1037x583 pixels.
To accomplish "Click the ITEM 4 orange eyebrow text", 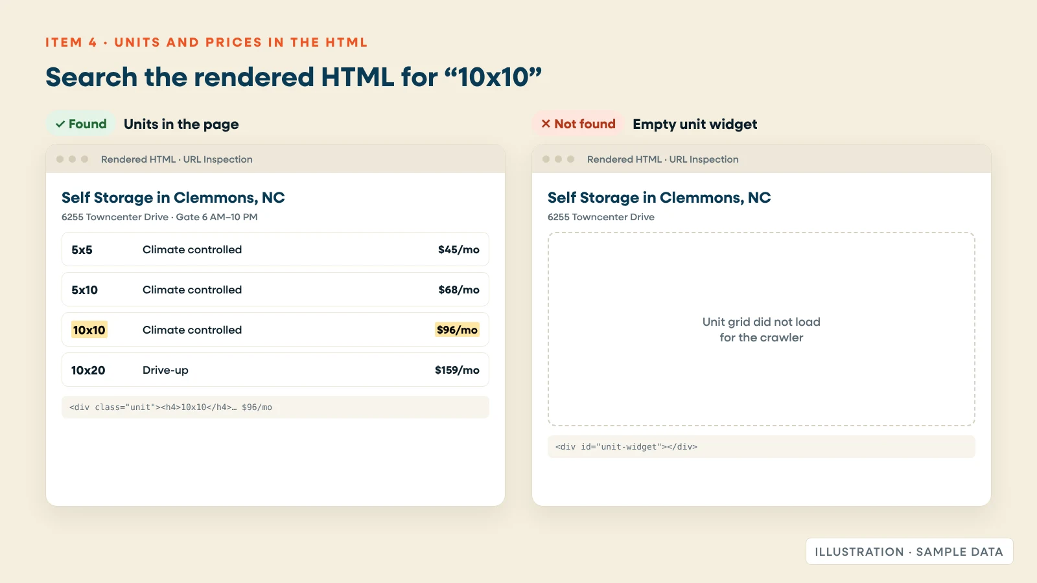I will click(x=206, y=42).
